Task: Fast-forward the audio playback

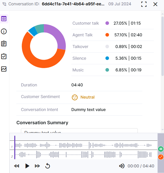Action: tap(37, 166)
